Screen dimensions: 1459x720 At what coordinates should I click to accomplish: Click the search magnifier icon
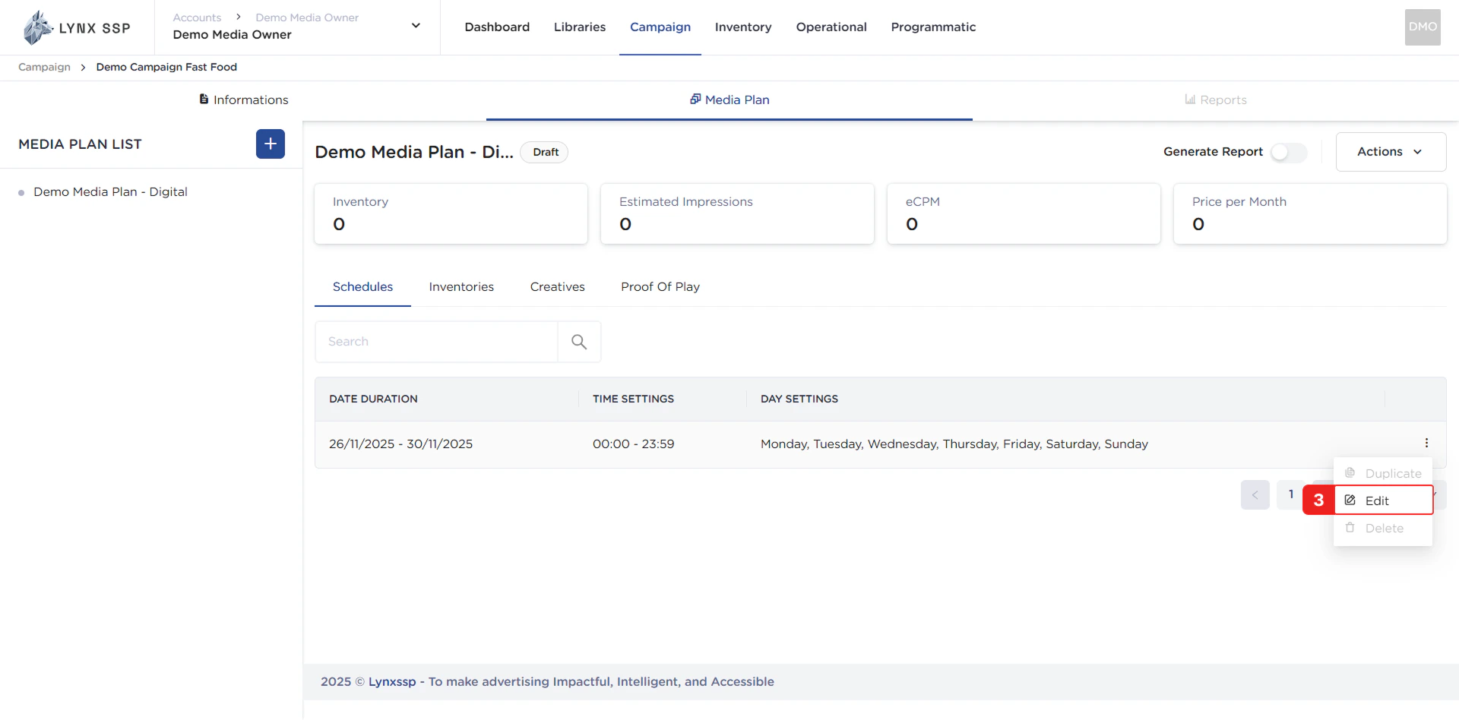(x=579, y=342)
